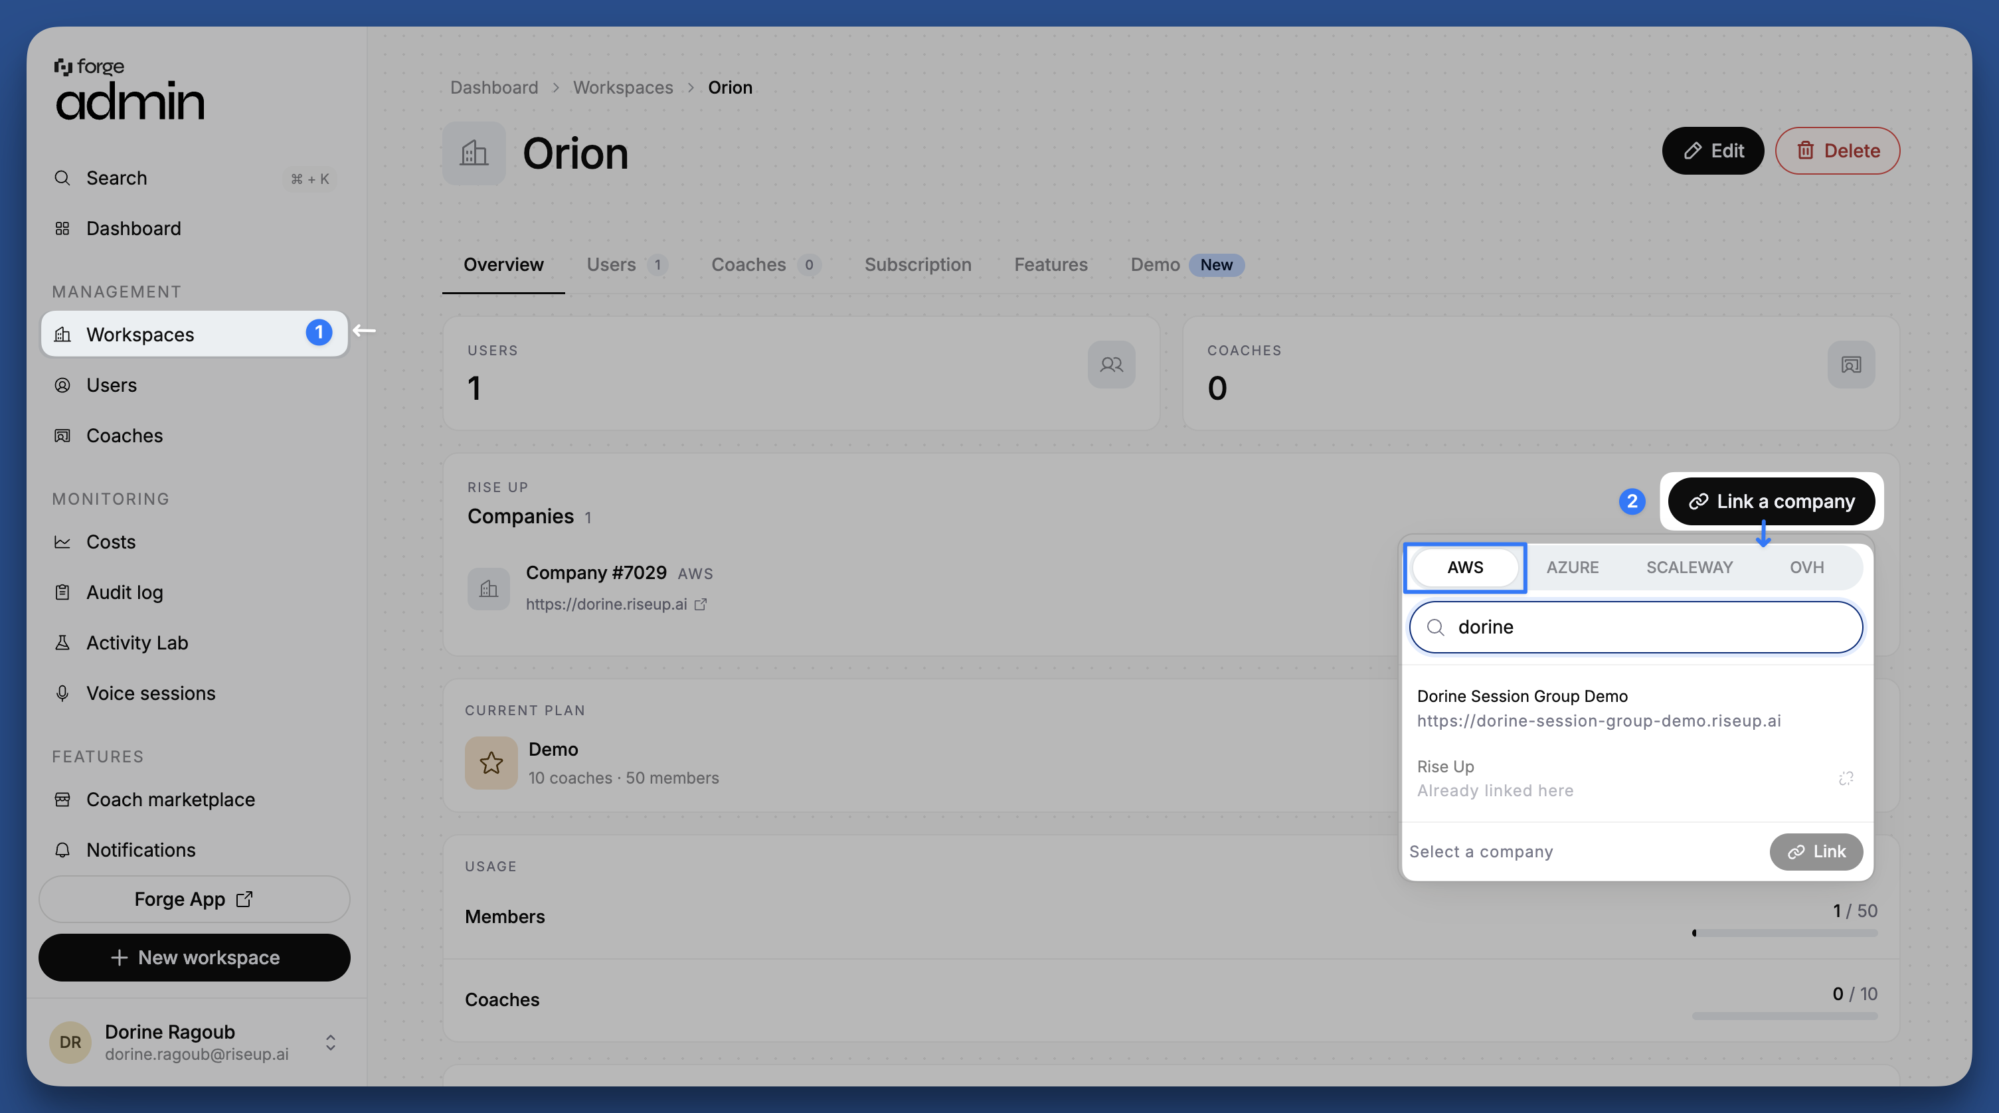Click the Edit button
This screenshot has width=1999, height=1113.
tap(1713, 151)
